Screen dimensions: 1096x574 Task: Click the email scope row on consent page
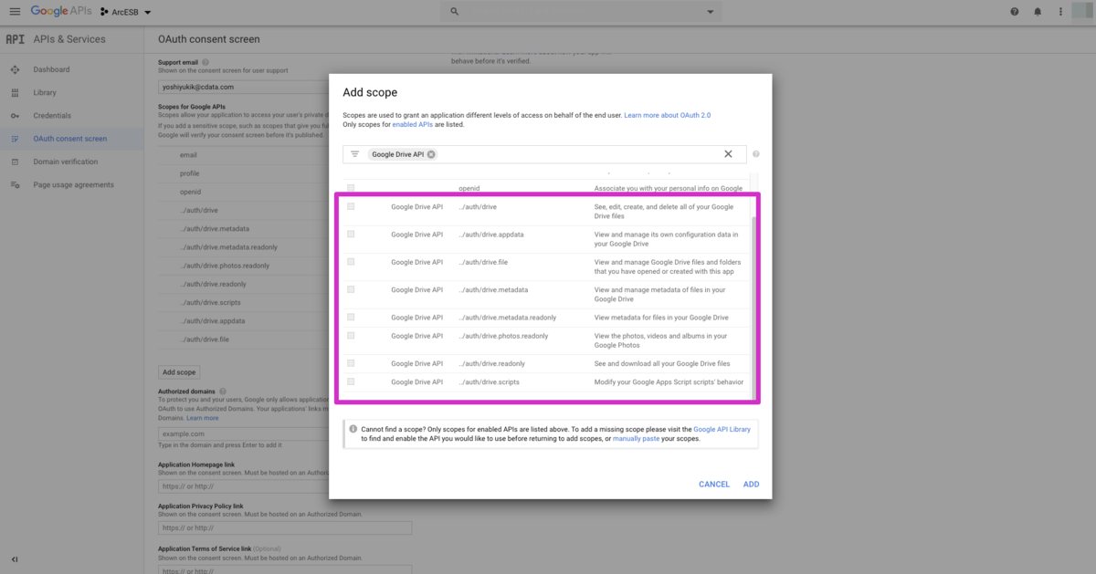243,155
